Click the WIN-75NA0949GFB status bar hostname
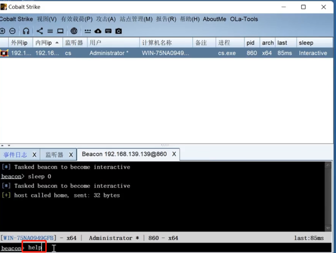This screenshot has height=253, width=336. tap(28, 238)
